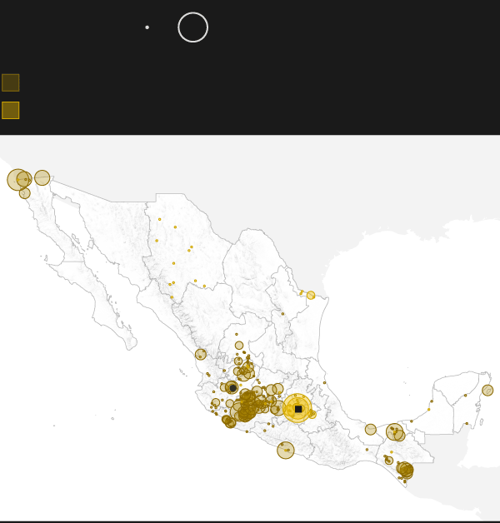
Task: Click the lone bubble west of the Chiapas pair
Action: pos(371,429)
